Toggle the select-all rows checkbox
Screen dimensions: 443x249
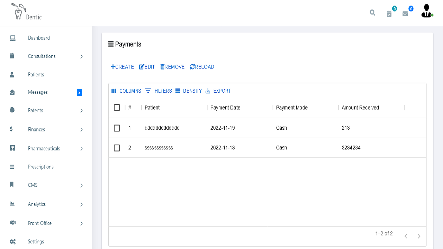(117, 108)
